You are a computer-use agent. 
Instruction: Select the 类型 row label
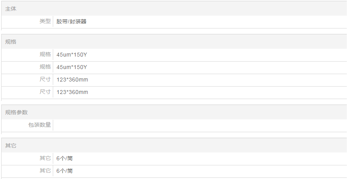point(45,21)
